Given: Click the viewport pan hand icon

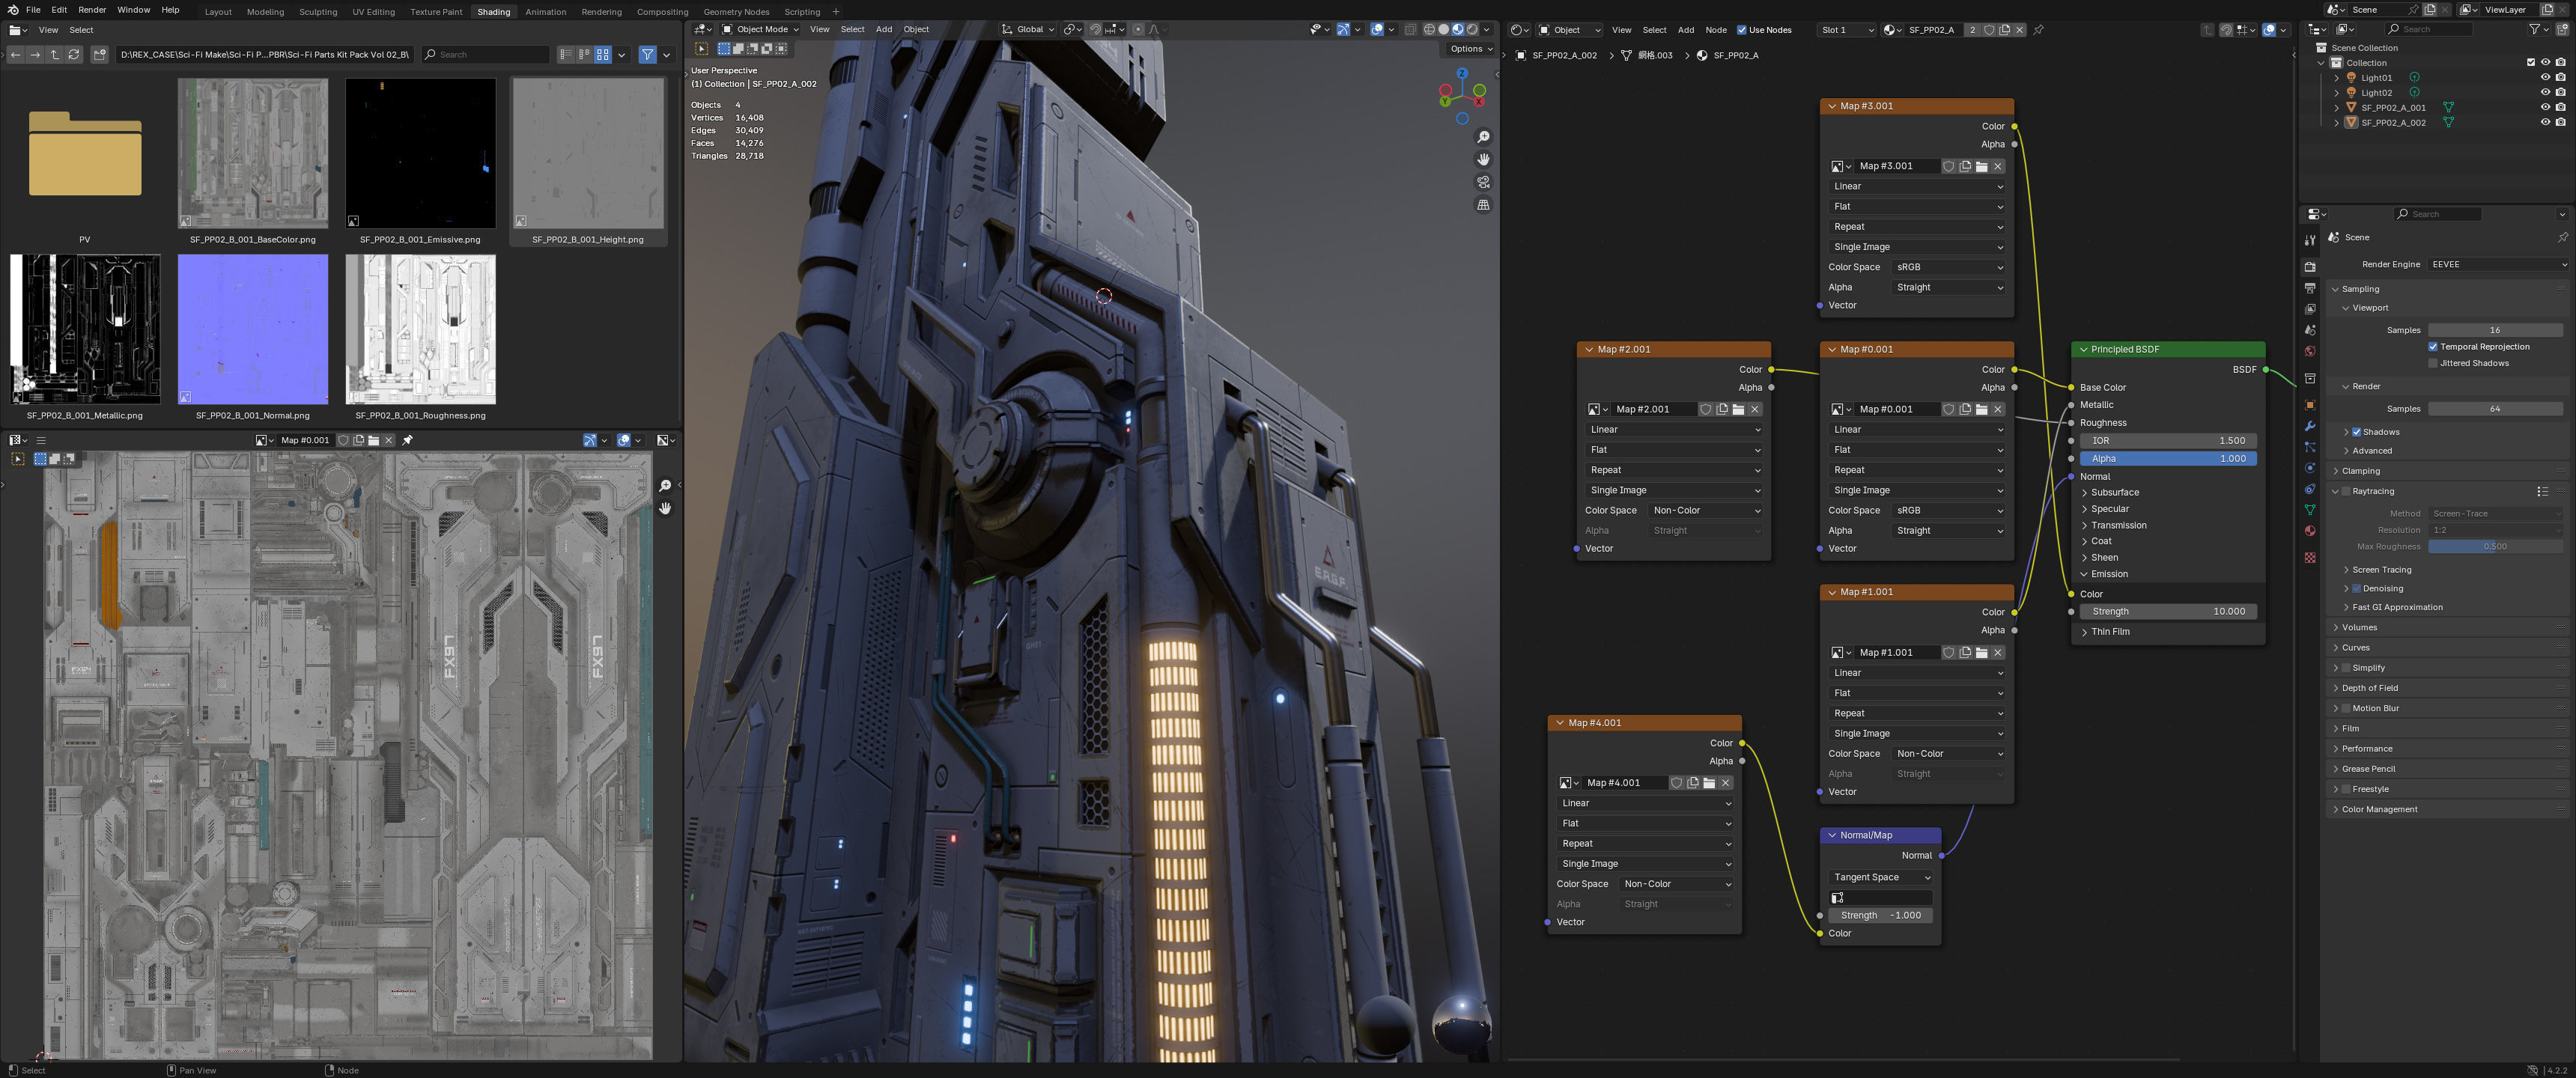Looking at the screenshot, I should click(1483, 160).
